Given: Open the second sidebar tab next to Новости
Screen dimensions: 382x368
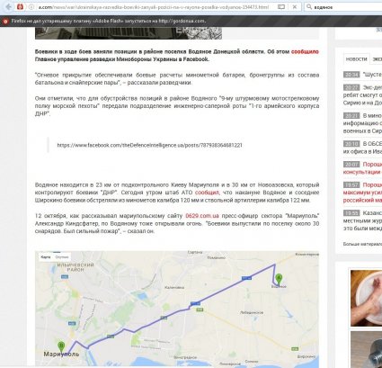Looking at the screenshot, I should 377,59.
